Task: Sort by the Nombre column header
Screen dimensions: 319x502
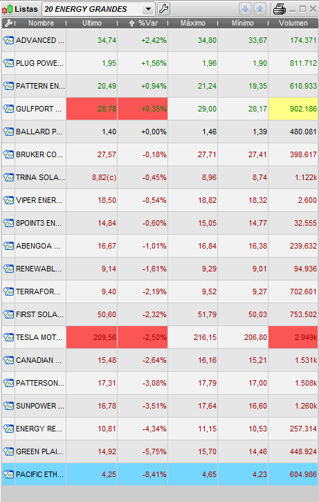Action: click(41, 23)
